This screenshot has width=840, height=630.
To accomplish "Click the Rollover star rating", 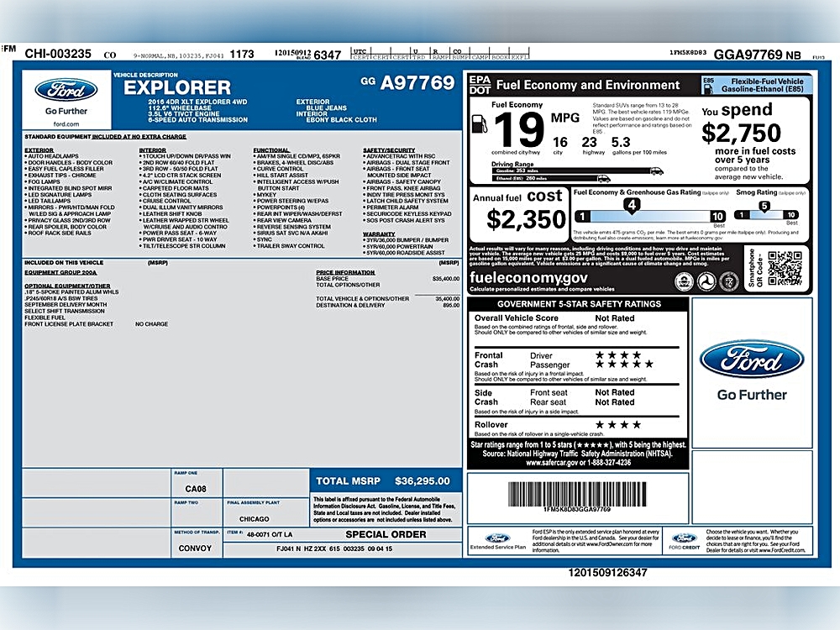I will click(x=618, y=425).
